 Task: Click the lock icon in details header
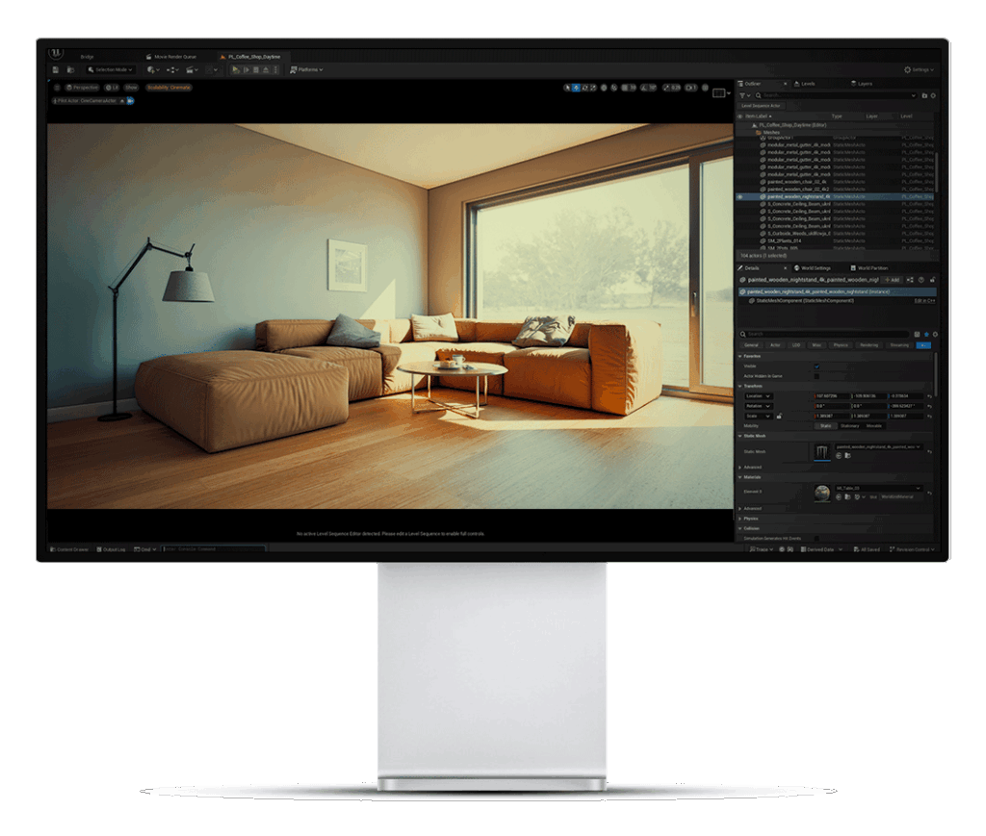(x=932, y=280)
